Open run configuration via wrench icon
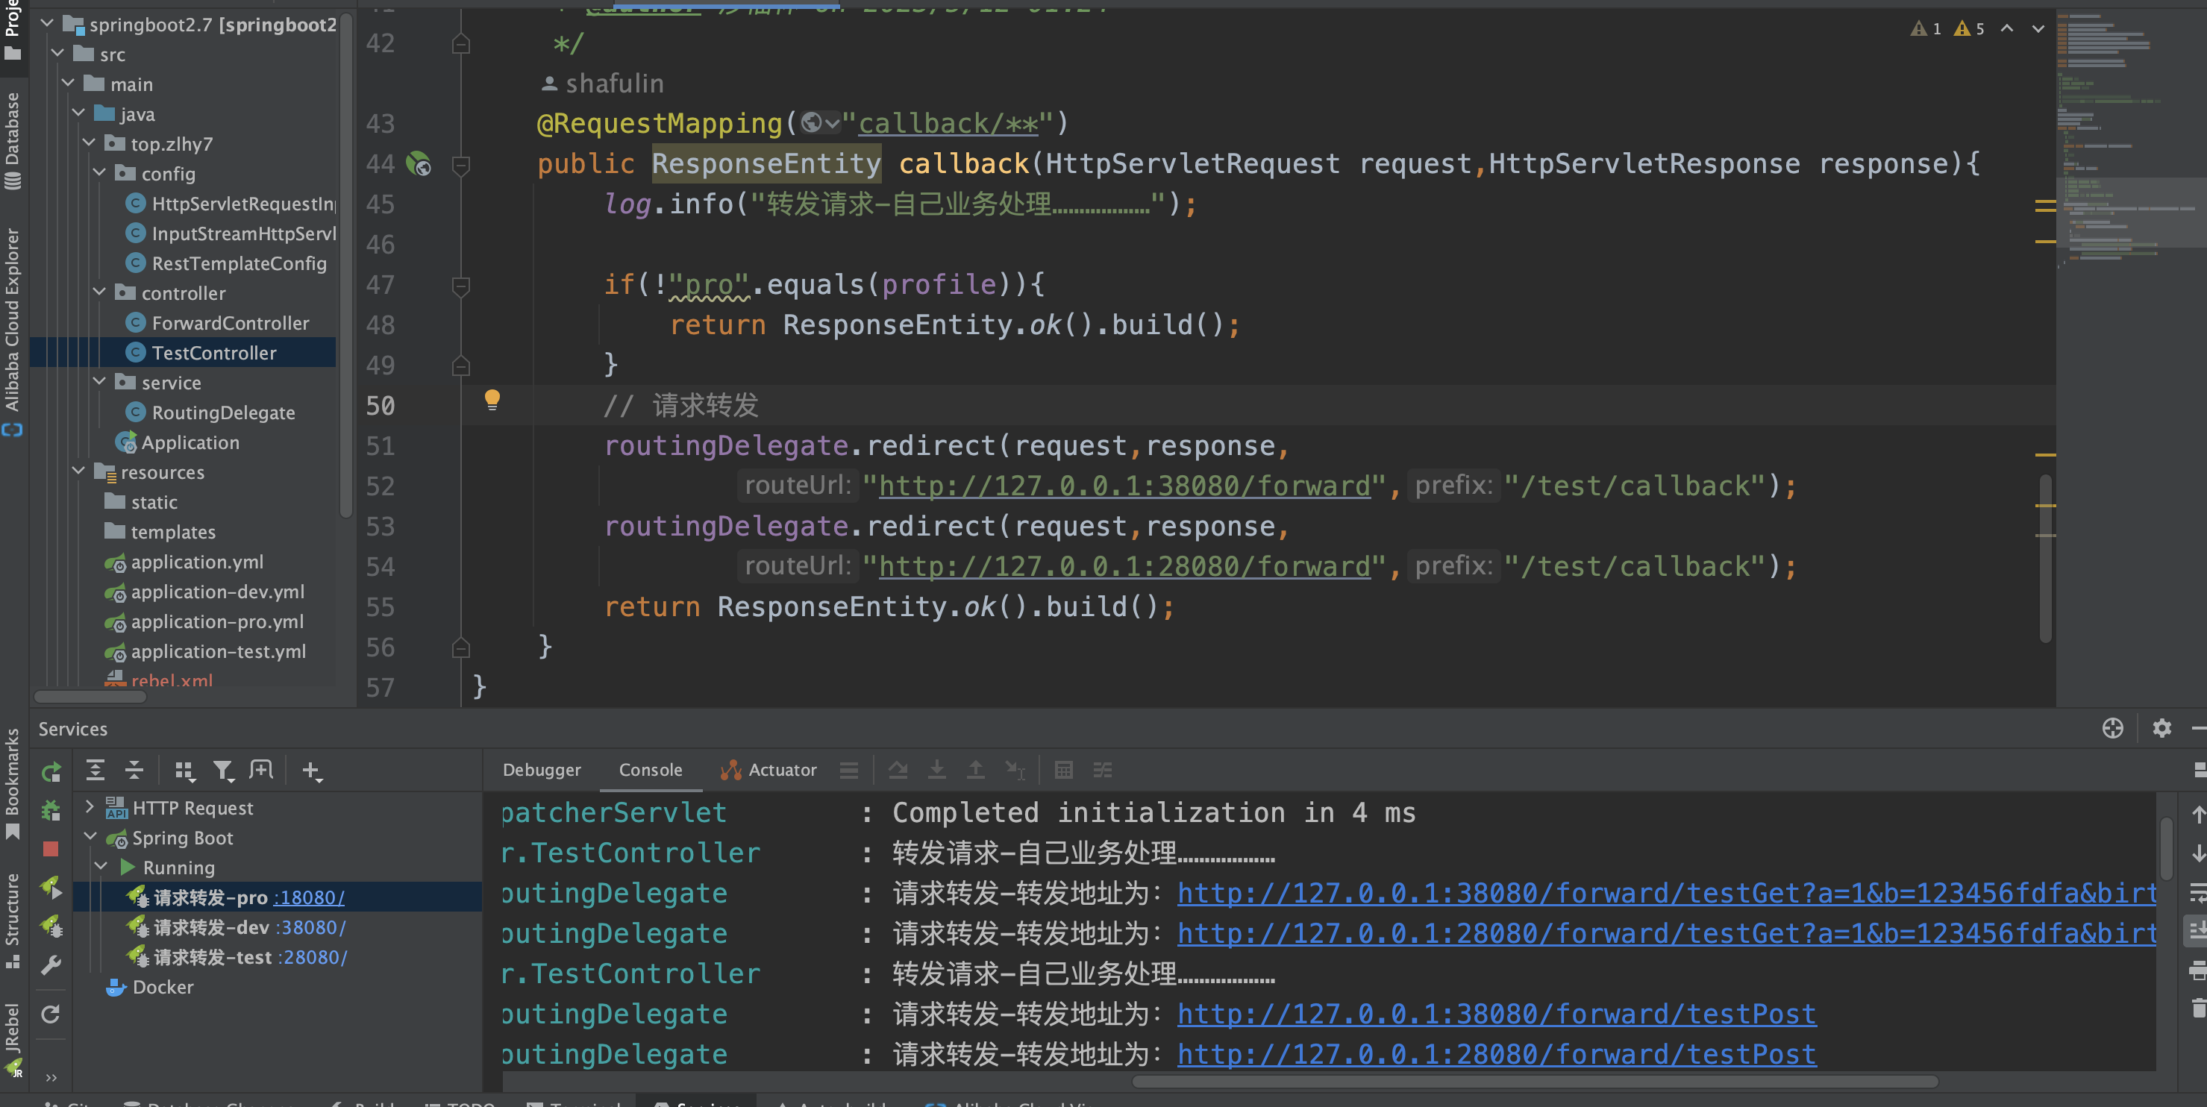The width and height of the screenshot is (2207, 1107). [x=51, y=965]
